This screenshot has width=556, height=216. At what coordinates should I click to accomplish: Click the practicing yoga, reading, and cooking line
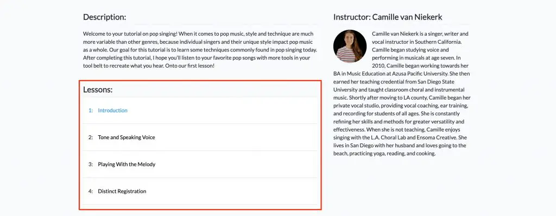(384, 153)
